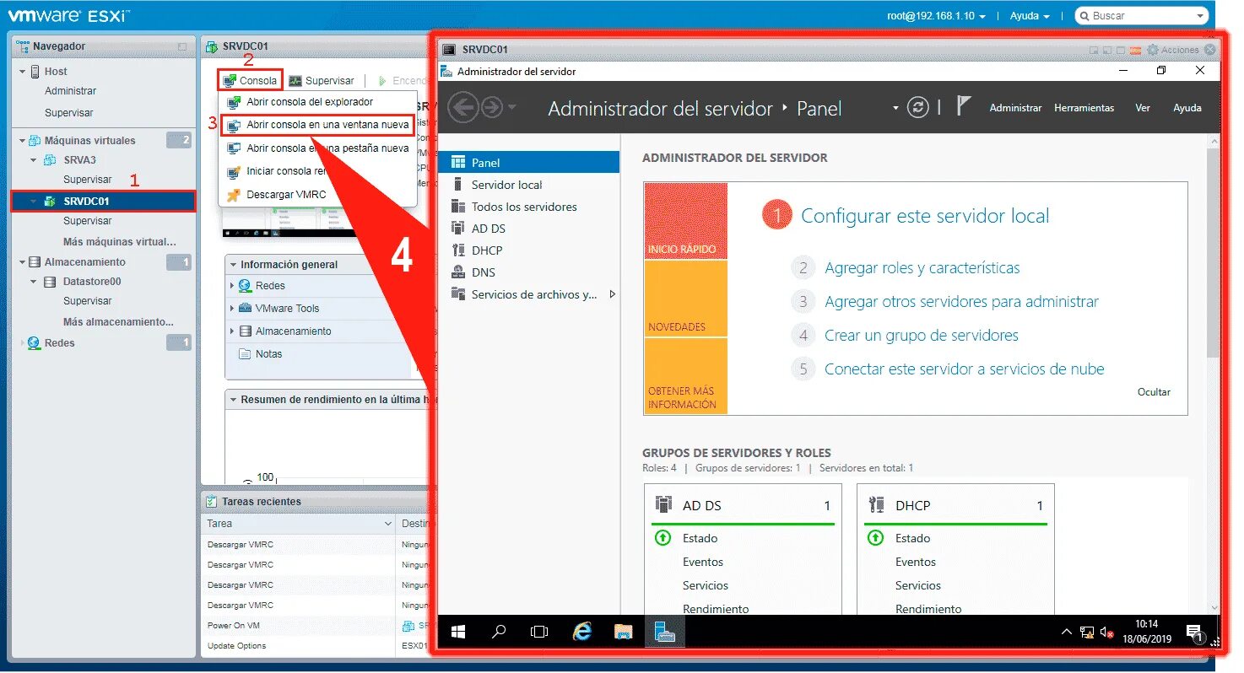The image size is (1244, 673).
Task: Collapse the Información general section
Action: 233,265
